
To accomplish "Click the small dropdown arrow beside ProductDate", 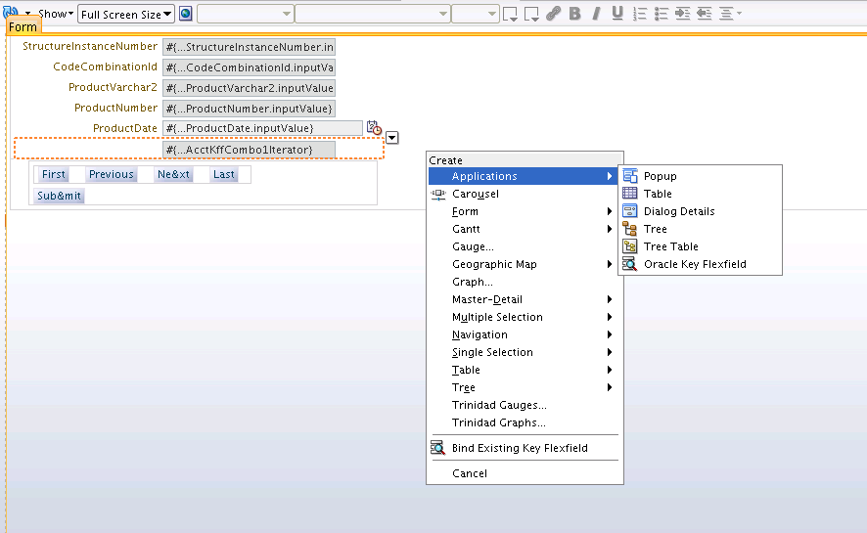I will pyautogui.click(x=392, y=138).
